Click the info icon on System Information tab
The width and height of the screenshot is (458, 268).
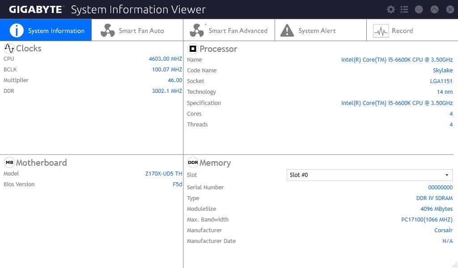(17, 30)
